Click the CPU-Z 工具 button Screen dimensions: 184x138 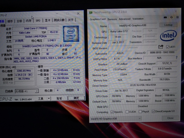pyautogui.click(x=41, y=99)
